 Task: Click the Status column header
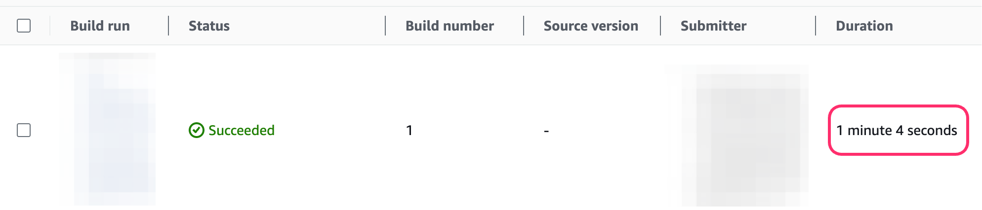pyautogui.click(x=209, y=26)
